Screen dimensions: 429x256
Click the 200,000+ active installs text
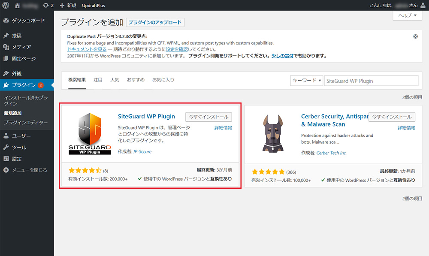(x=98, y=179)
